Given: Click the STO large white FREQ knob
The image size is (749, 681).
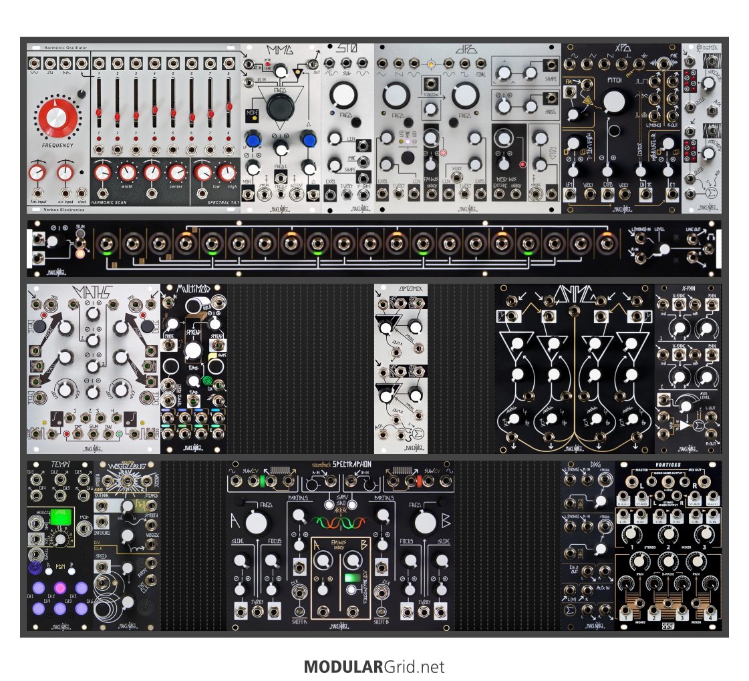Looking at the screenshot, I should (x=344, y=94).
